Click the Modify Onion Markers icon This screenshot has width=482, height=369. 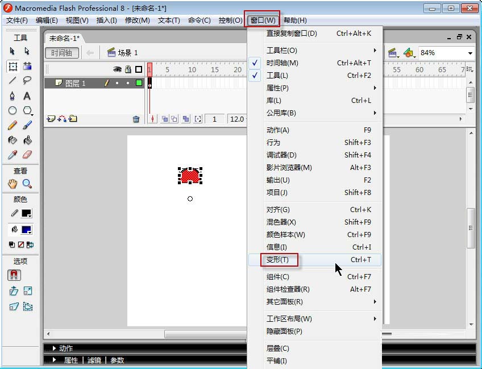198,119
